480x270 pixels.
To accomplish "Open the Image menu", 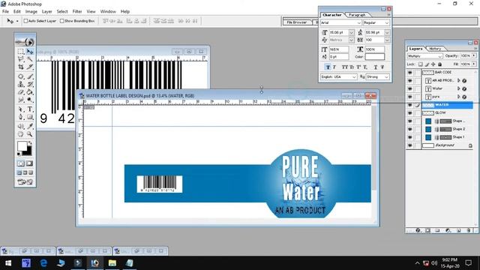I will 31,12.
